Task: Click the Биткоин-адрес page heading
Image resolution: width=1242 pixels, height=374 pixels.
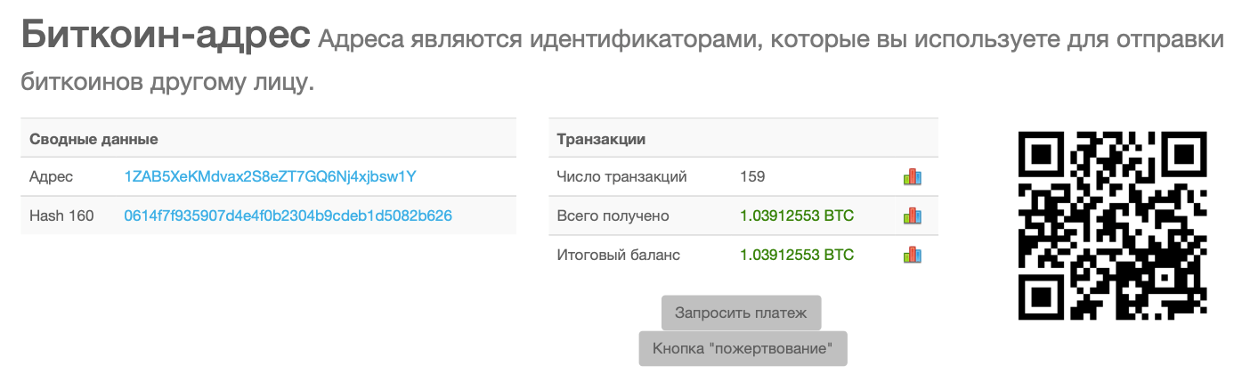Action: click(165, 37)
